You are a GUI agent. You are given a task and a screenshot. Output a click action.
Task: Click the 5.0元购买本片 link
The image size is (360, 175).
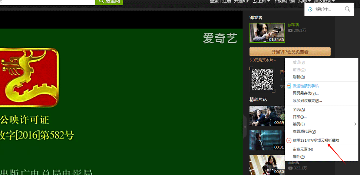point(262,60)
